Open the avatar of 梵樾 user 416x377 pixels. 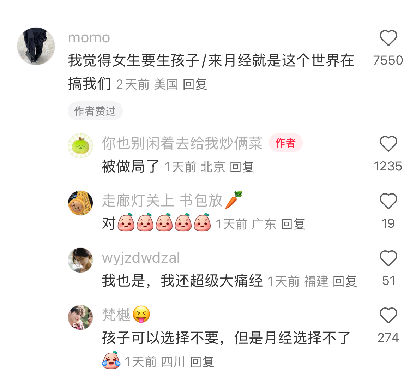[80, 317]
